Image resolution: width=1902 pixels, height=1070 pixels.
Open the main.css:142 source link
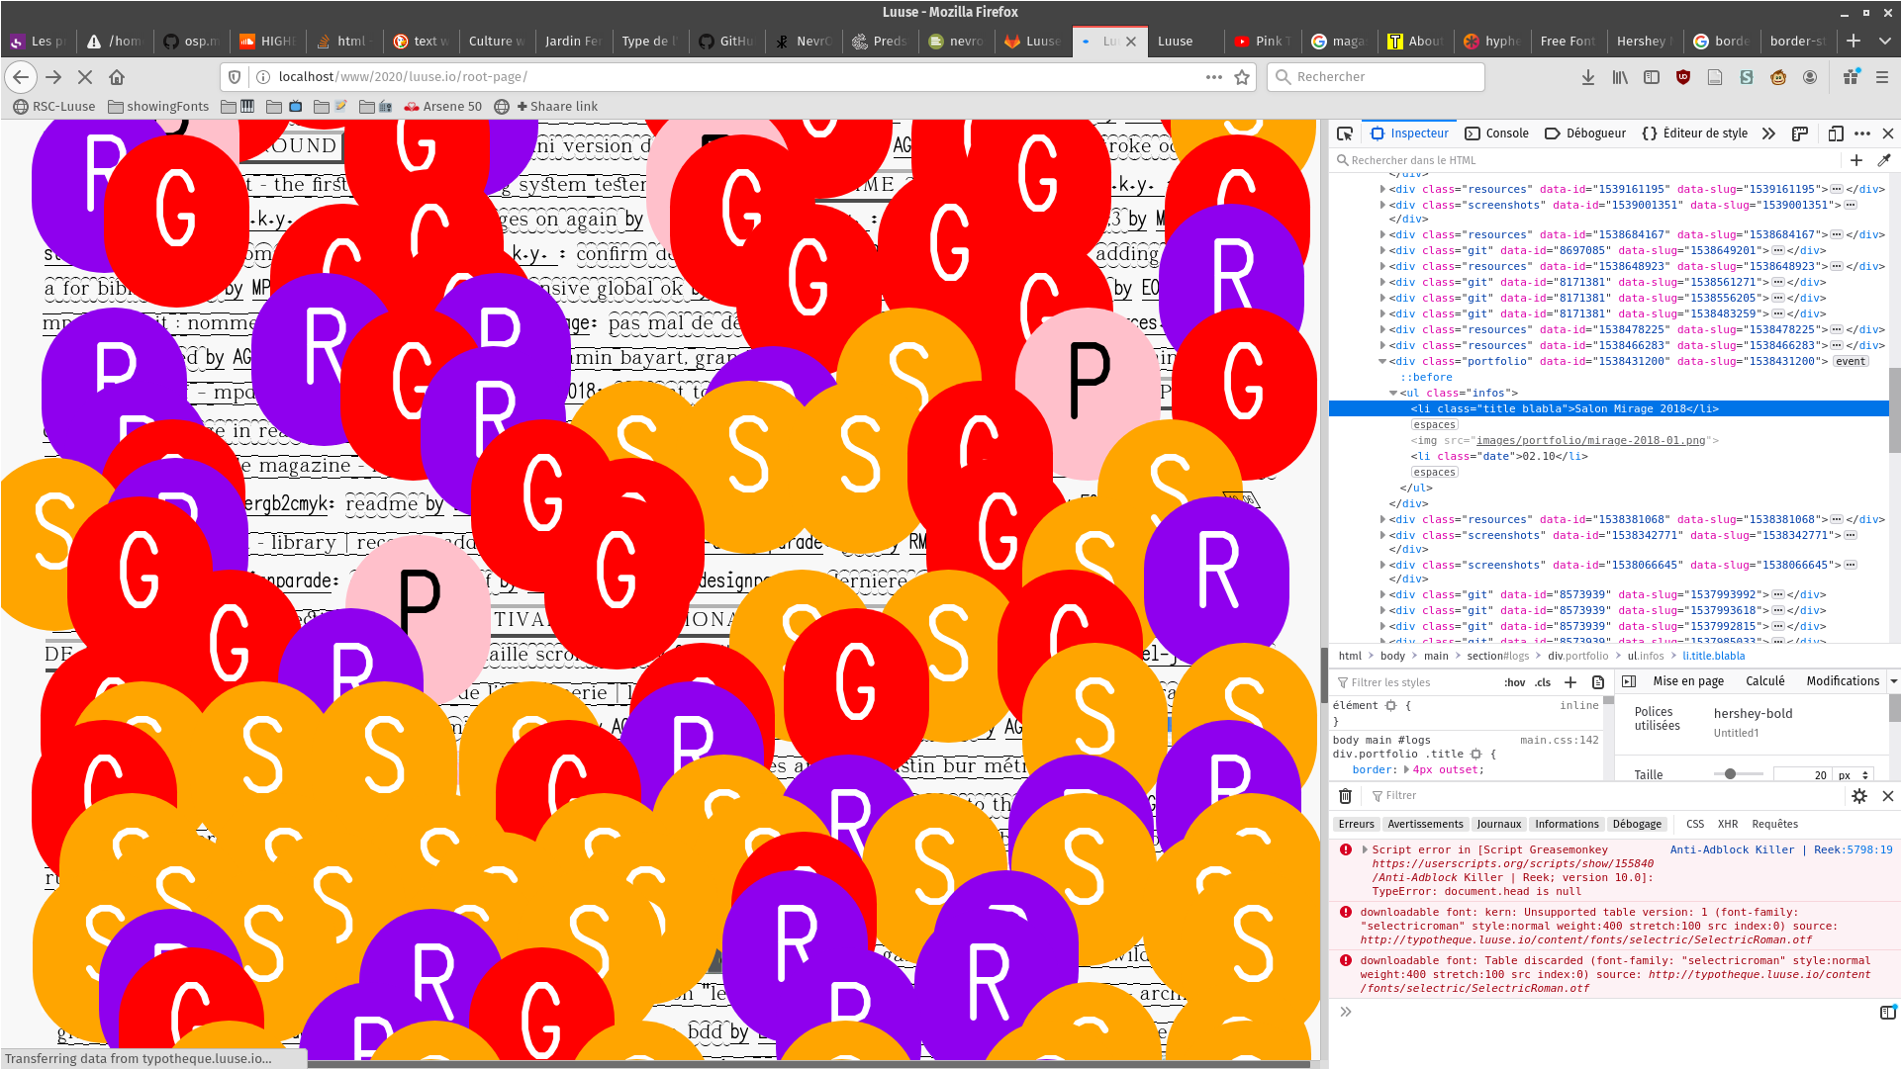(x=1559, y=740)
